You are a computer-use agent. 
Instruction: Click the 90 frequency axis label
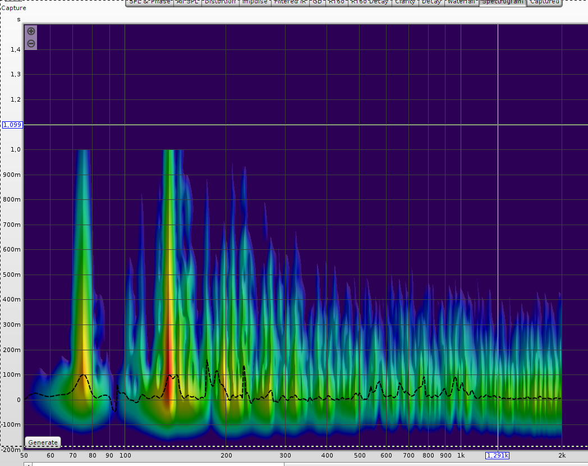[x=109, y=455]
